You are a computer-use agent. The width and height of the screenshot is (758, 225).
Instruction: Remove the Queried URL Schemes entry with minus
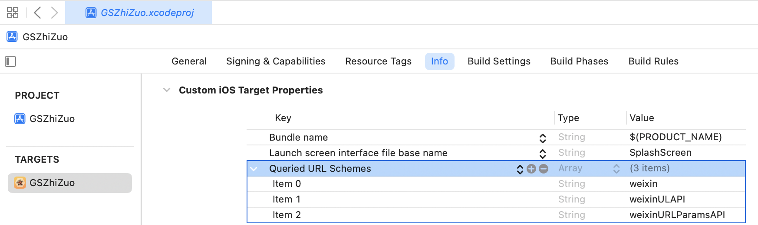point(544,169)
